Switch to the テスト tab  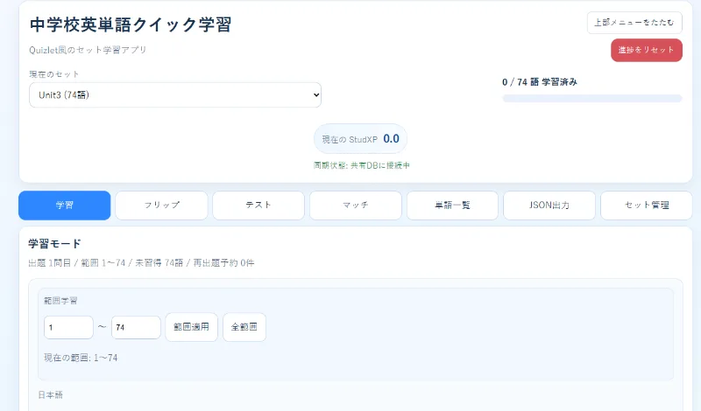[258, 205]
